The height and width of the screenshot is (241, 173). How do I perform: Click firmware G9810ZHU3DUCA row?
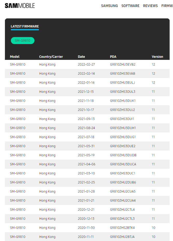coord(87,164)
